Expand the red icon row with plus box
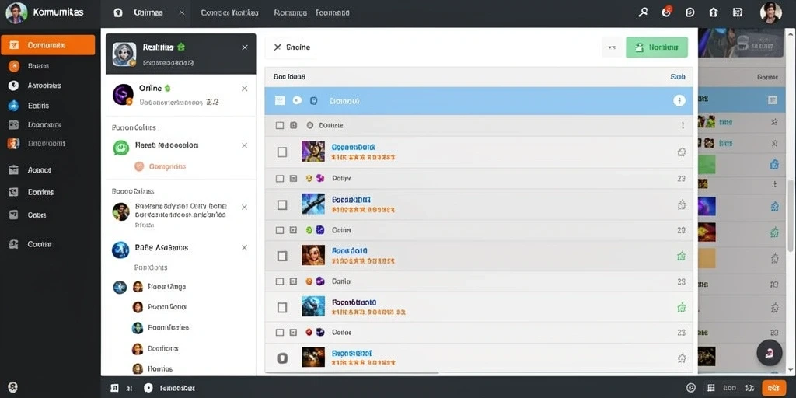 tap(293, 333)
